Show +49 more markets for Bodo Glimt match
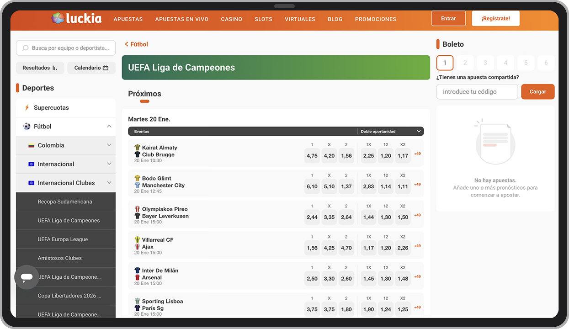This screenshot has width=569, height=329. [417, 185]
